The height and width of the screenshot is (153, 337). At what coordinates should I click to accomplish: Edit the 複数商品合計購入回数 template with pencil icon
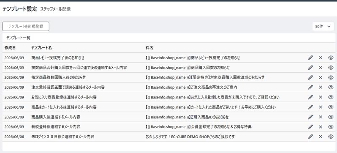(x=310, y=68)
